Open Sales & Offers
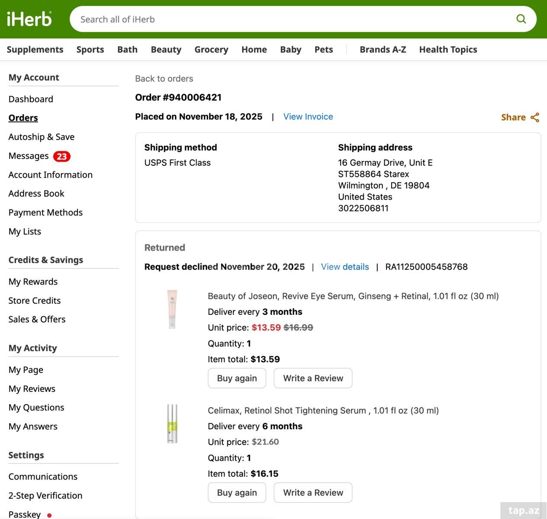 37,319
